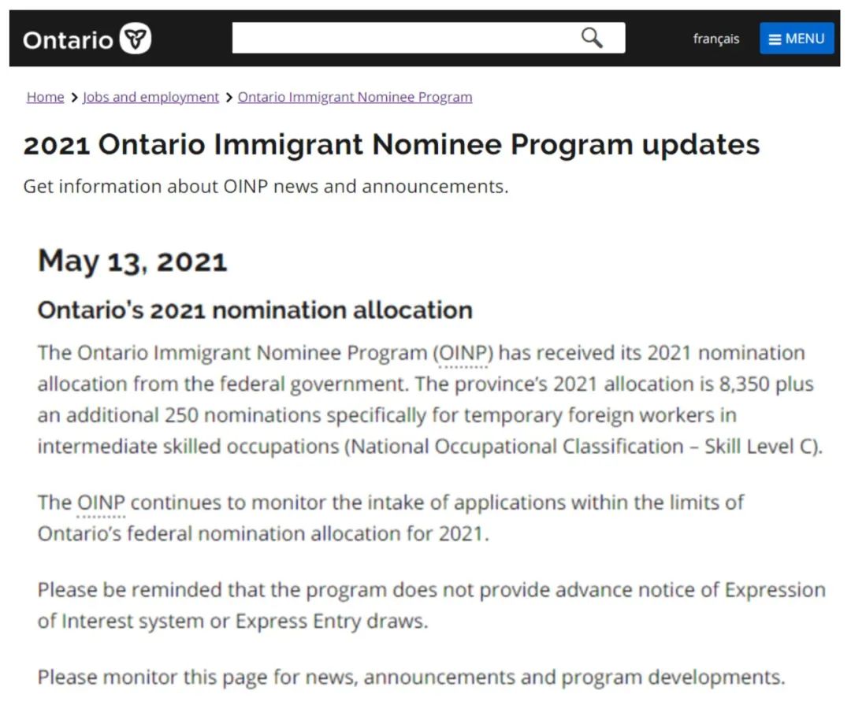Click the 'Please monitor this page' paragraph
The width and height of the screenshot is (851, 709).
point(411,677)
